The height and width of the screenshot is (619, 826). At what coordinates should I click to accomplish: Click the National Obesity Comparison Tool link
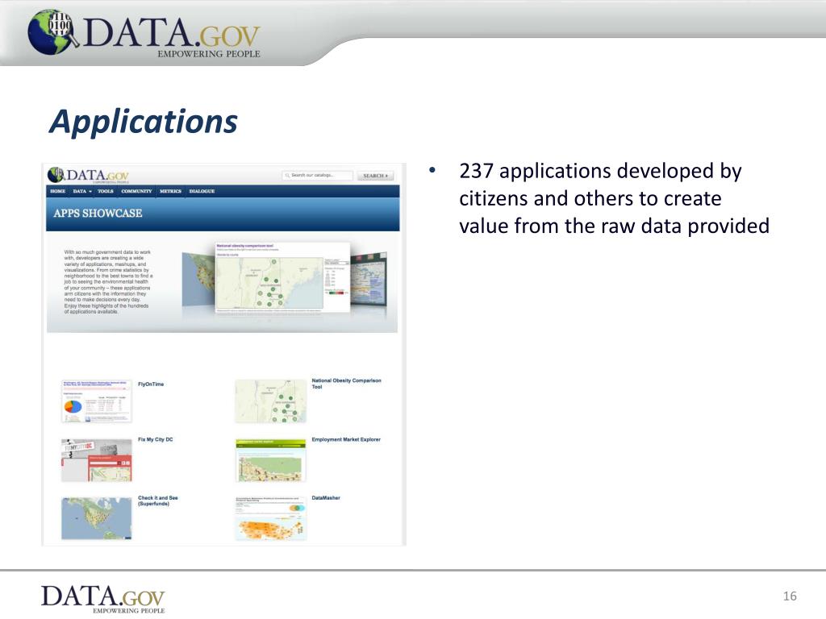click(x=346, y=383)
